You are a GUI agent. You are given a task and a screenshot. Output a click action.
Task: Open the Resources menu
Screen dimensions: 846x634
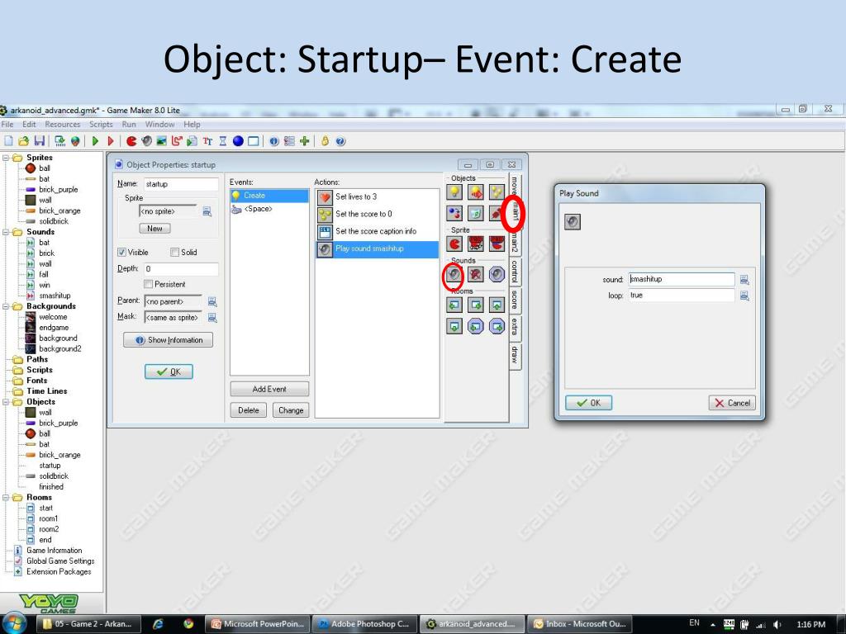pos(63,124)
